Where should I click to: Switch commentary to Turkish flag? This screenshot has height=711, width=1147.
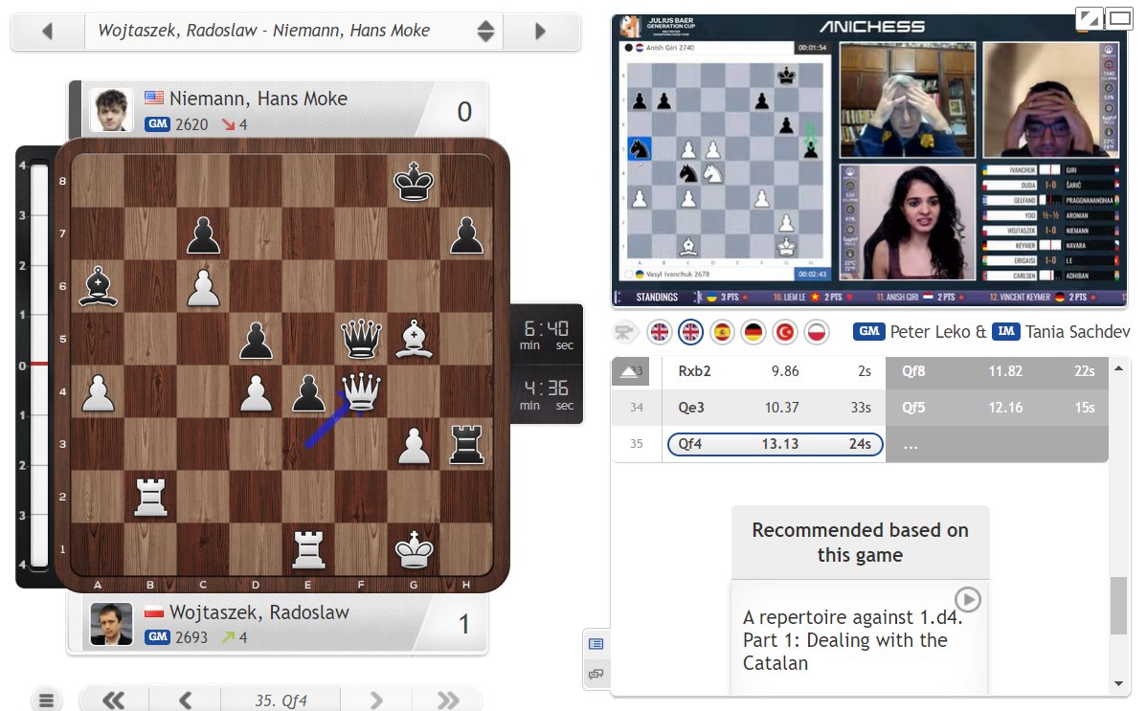point(785,332)
